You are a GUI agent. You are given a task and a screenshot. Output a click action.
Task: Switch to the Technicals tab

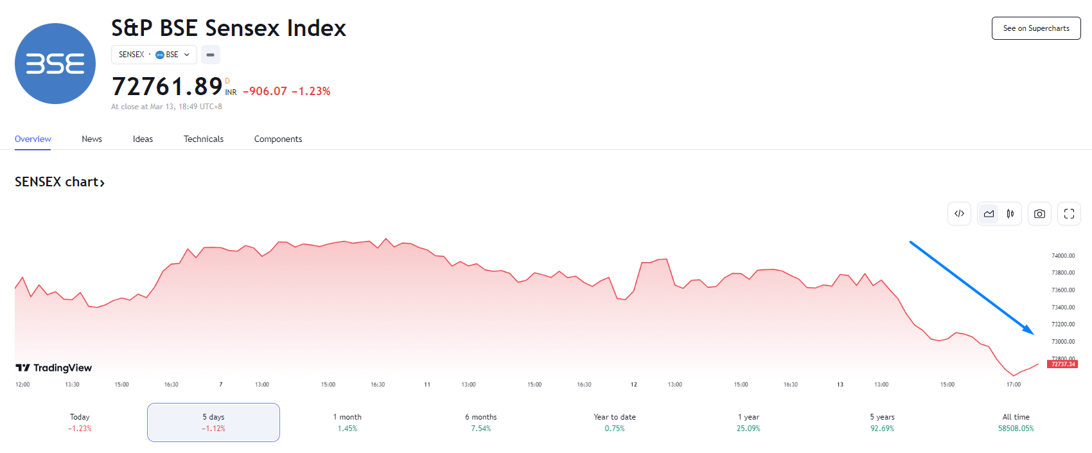[x=204, y=139]
